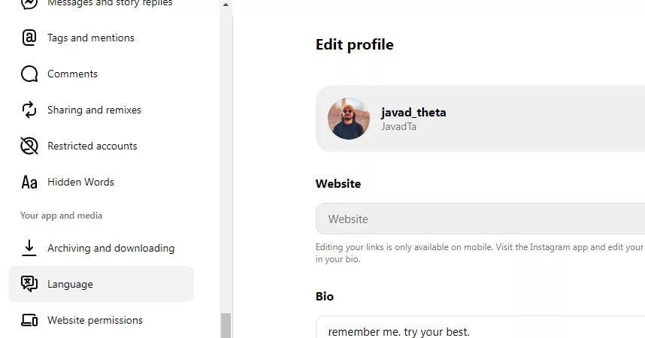Image resolution: width=645 pixels, height=338 pixels.
Task: Open the Comments settings page
Action: click(x=73, y=74)
